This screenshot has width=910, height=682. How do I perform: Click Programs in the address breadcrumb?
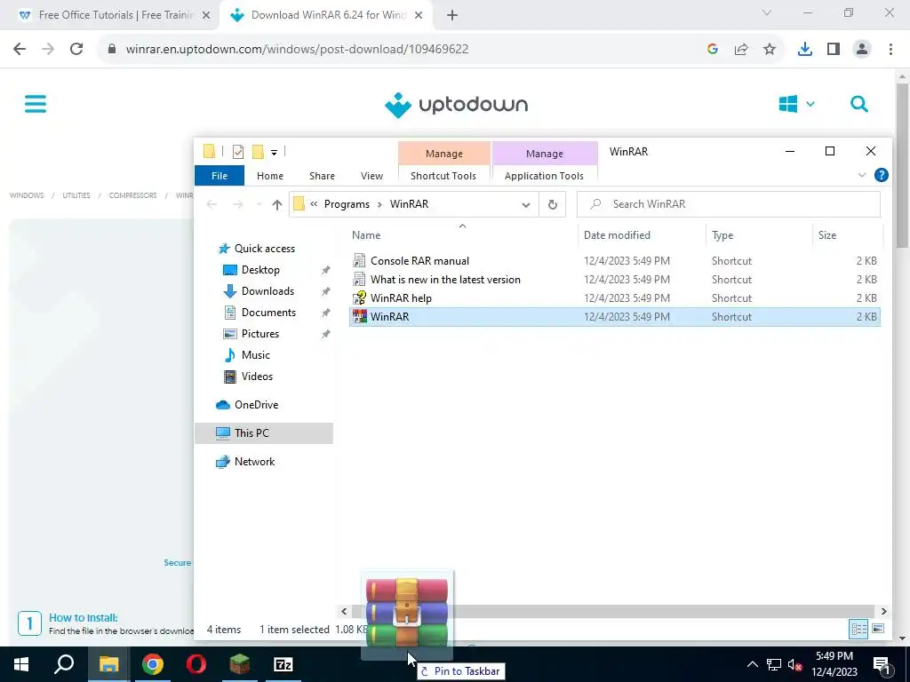pos(347,204)
